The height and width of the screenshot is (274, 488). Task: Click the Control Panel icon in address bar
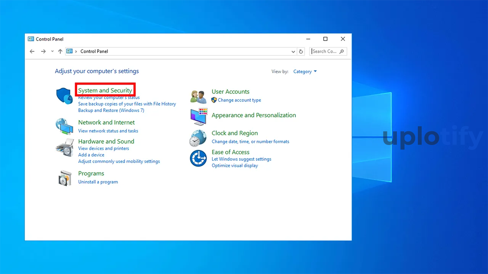pos(70,51)
